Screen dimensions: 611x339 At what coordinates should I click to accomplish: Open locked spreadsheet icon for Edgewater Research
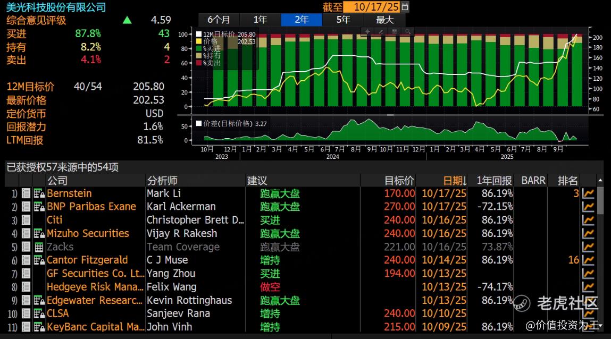click(x=39, y=300)
